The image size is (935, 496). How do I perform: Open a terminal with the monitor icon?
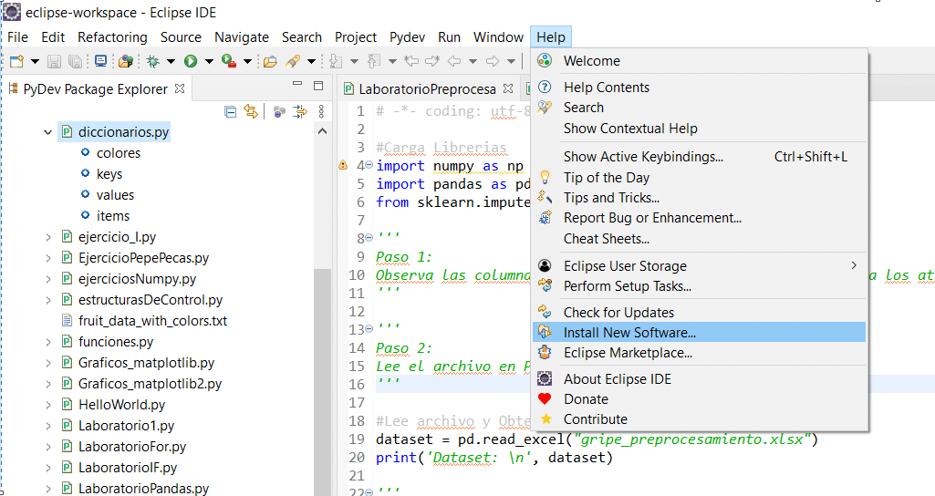(100, 61)
